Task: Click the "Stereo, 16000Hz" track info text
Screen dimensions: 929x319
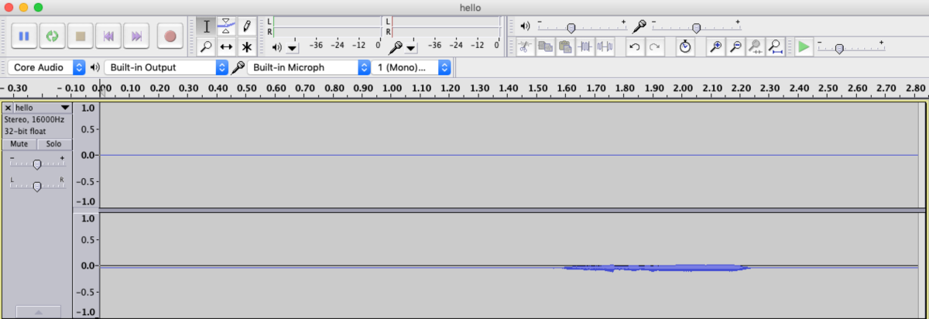Action: 34,120
